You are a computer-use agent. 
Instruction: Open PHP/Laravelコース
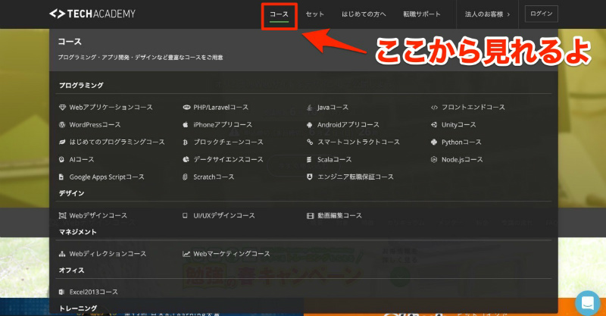tap(220, 107)
